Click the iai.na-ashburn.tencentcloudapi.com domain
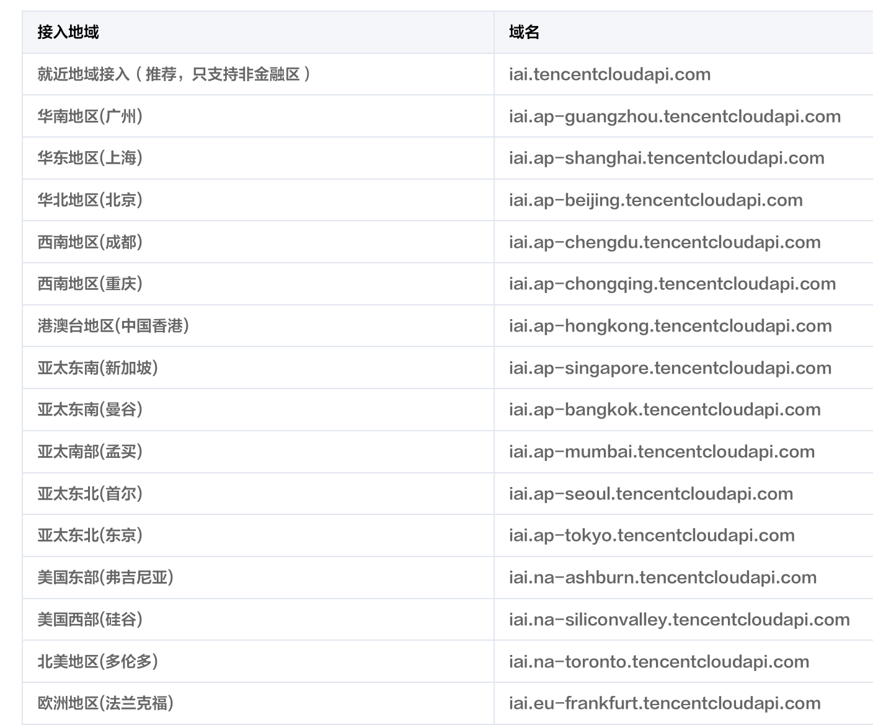 [663, 578]
